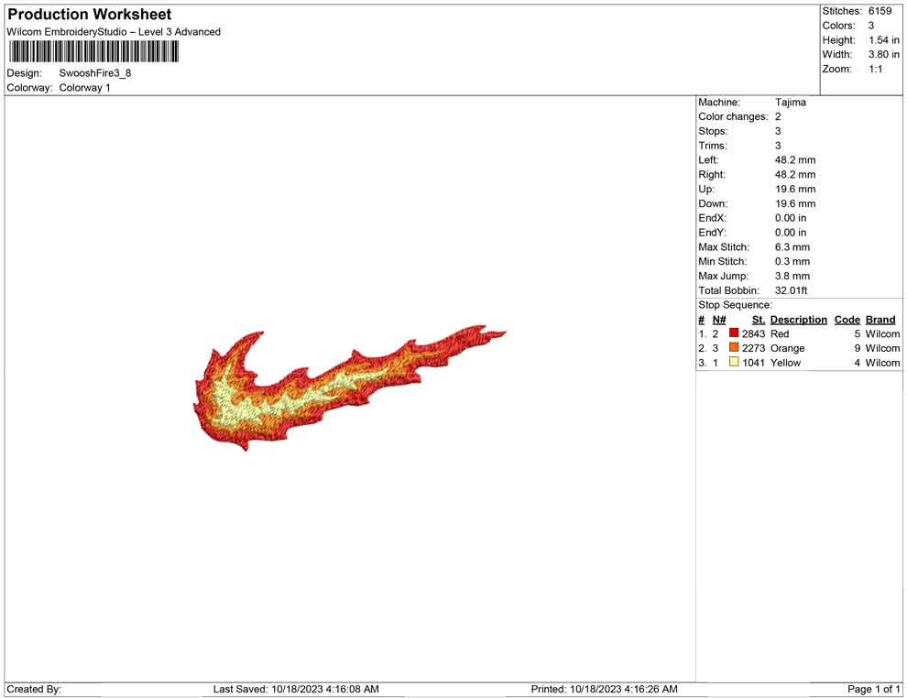The image size is (907, 698).
Task: Click the EndY value '0.00 in'
Action: 791,233
